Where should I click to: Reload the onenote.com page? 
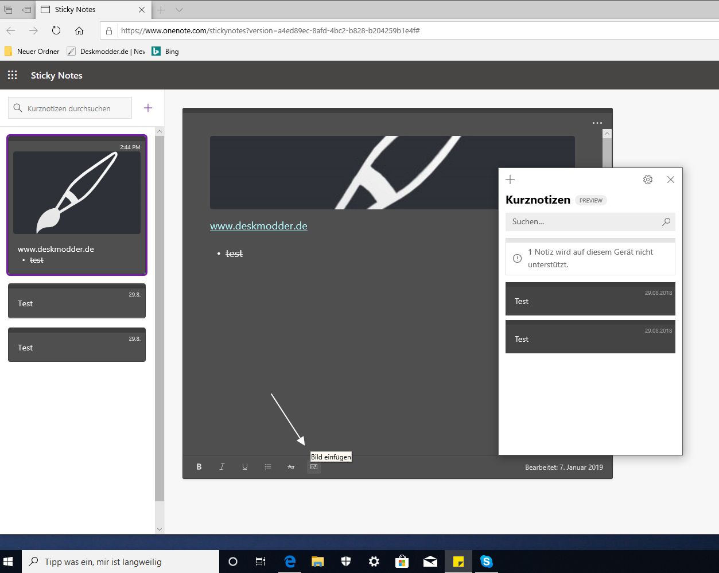(56, 30)
